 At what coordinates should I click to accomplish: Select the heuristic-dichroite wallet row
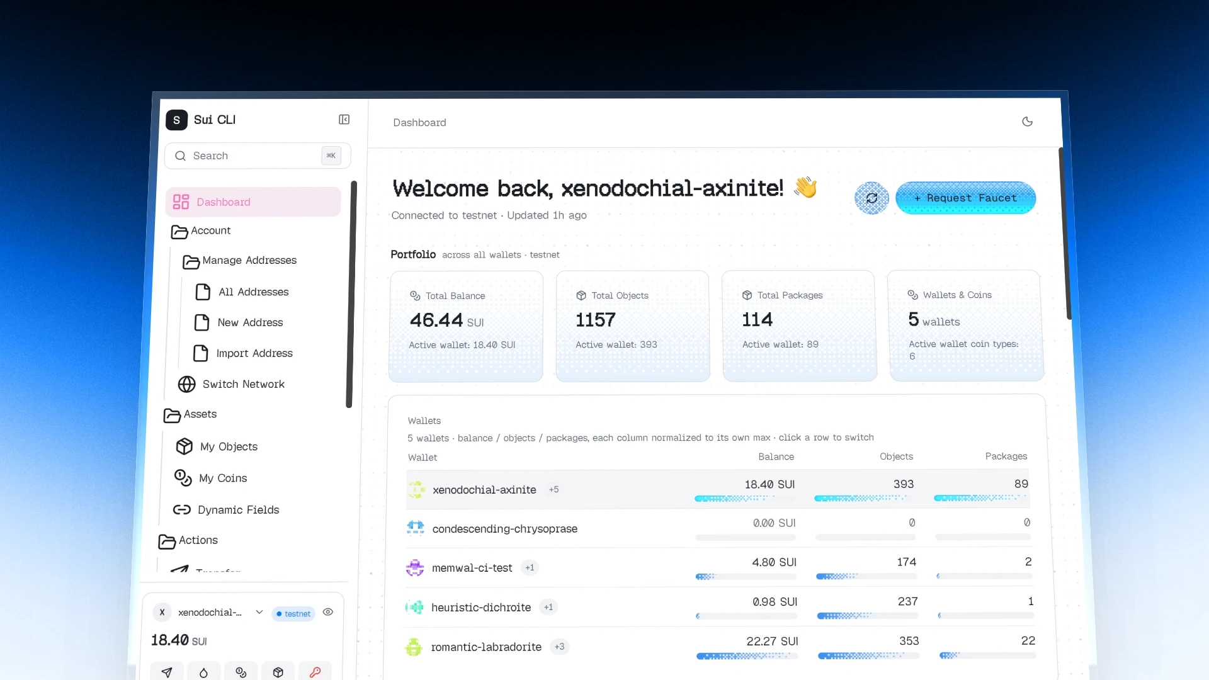tap(719, 607)
